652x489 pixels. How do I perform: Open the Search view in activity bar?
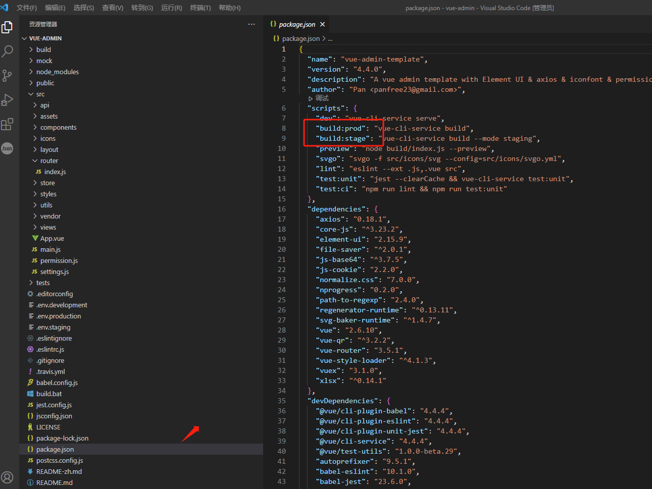click(x=7, y=51)
